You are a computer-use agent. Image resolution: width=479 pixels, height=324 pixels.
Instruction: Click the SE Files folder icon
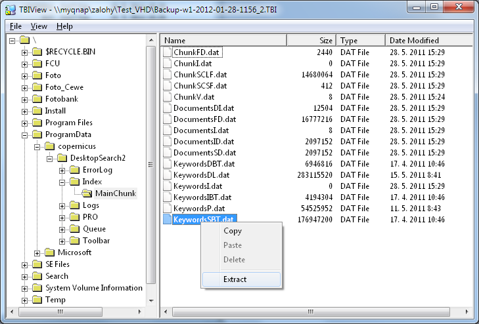click(x=37, y=264)
